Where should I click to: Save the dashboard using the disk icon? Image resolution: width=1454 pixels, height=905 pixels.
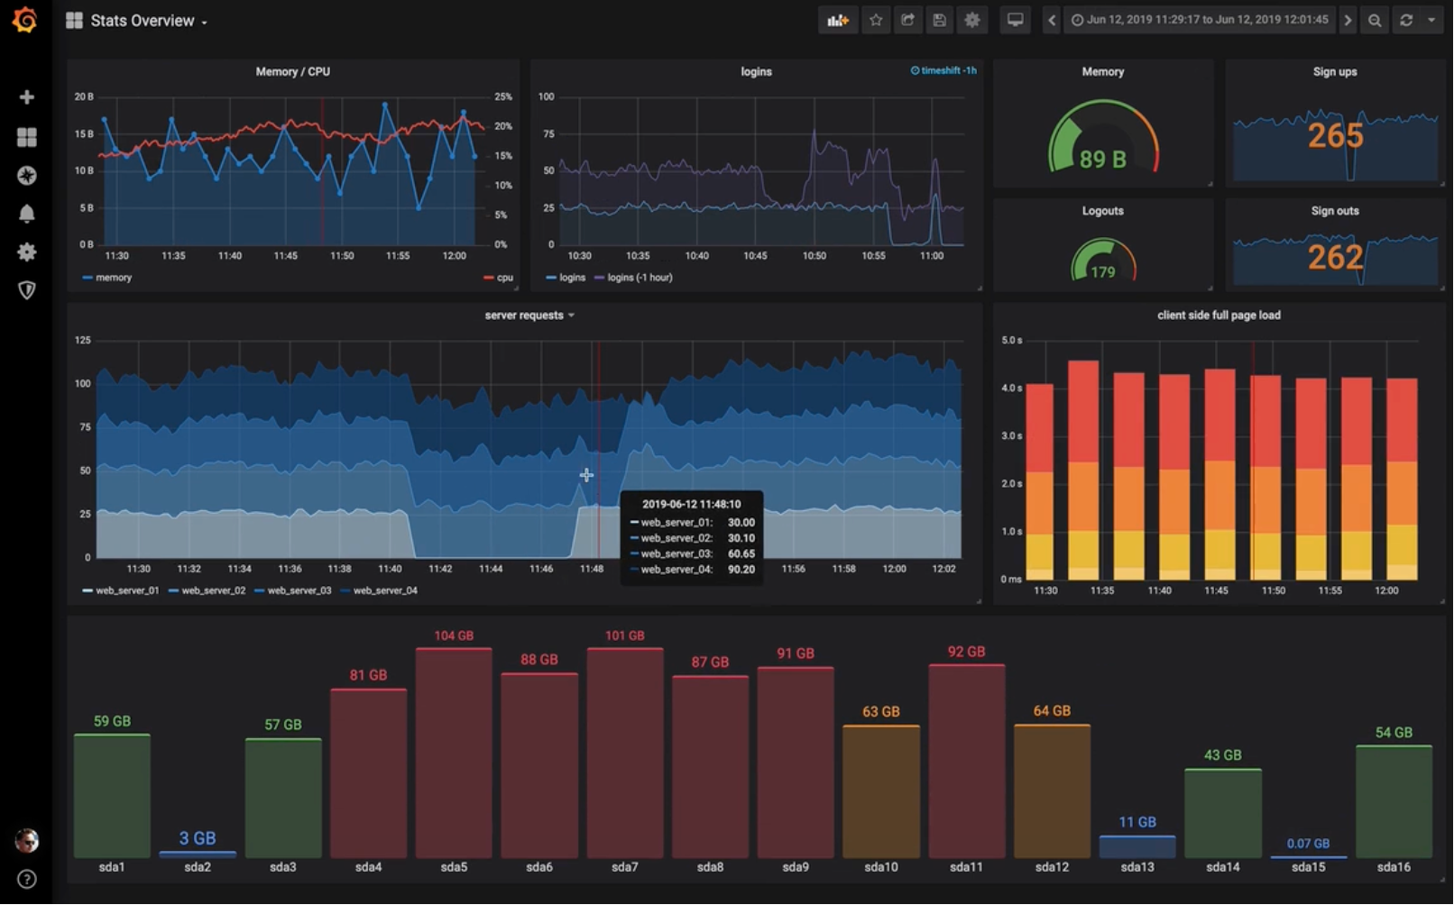point(939,20)
